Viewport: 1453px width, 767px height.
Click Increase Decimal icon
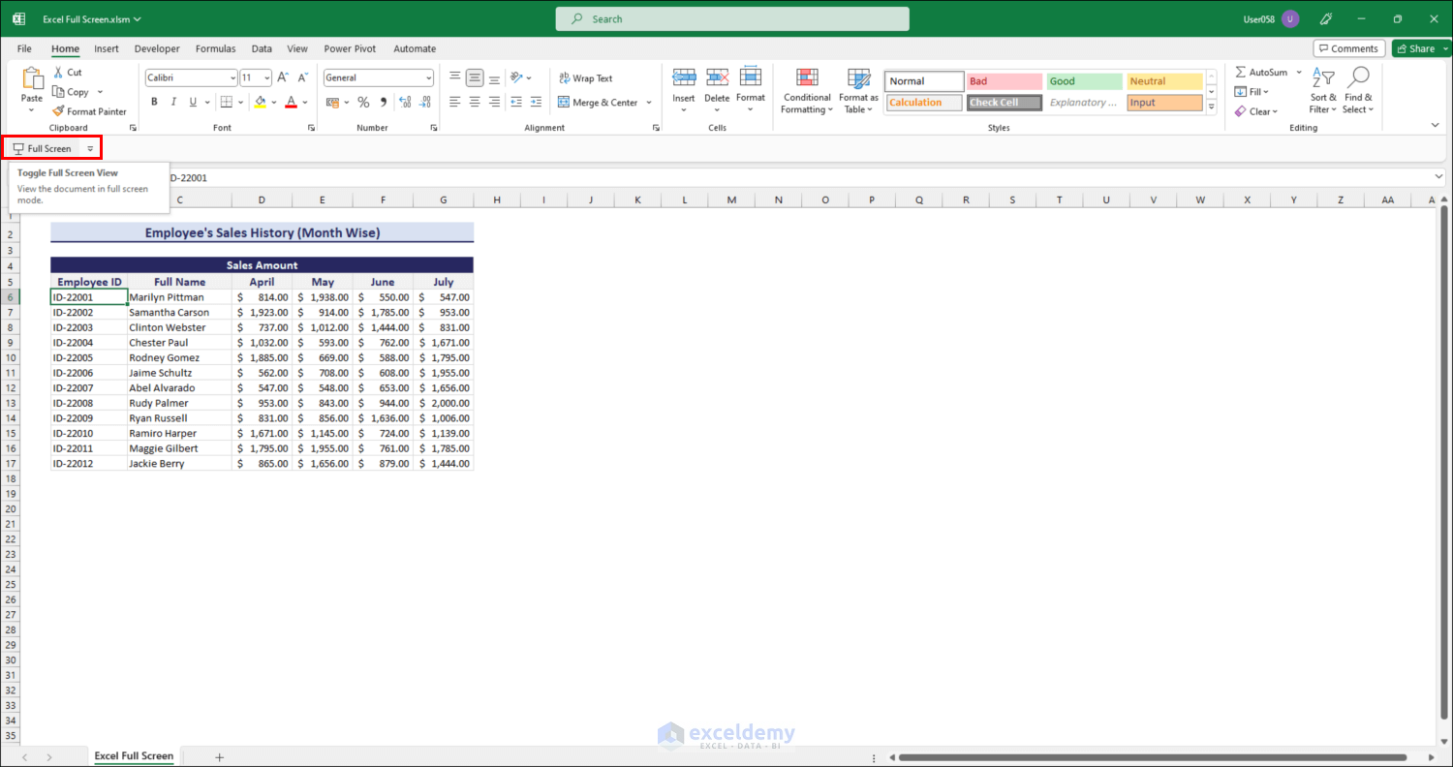click(404, 102)
